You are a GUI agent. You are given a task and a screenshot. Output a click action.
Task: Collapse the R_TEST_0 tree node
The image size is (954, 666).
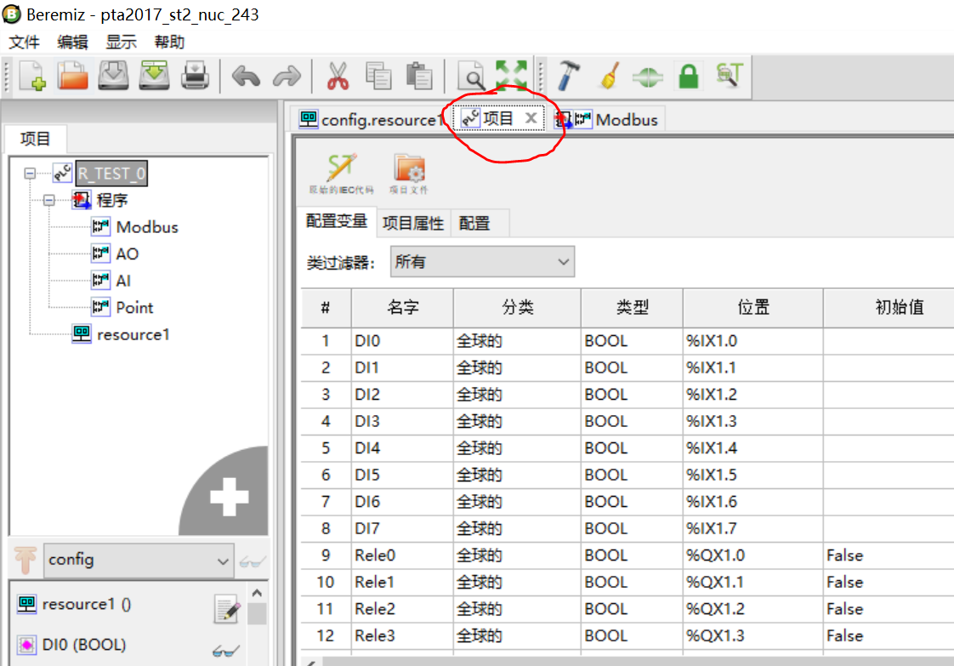point(30,173)
